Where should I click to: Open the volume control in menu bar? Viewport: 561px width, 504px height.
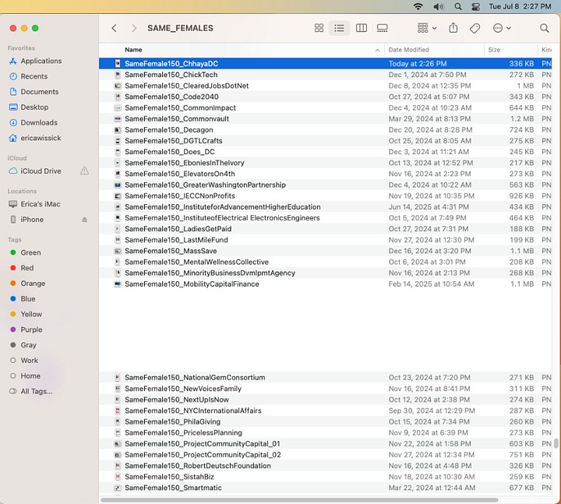pos(439,6)
